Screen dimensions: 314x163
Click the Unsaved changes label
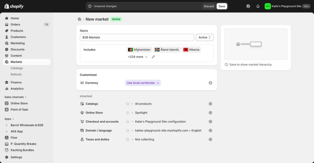click(x=105, y=6)
